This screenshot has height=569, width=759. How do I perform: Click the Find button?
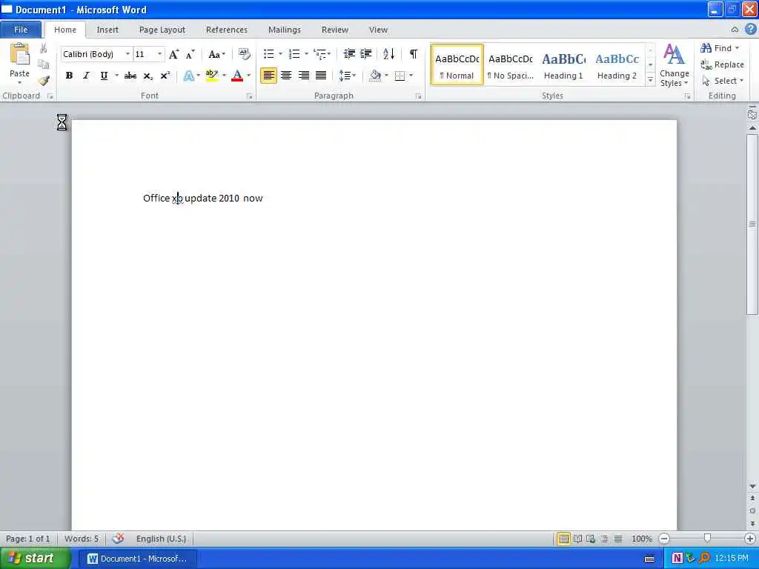pyautogui.click(x=720, y=48)
